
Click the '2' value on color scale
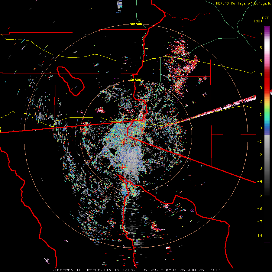click(261, 101)
